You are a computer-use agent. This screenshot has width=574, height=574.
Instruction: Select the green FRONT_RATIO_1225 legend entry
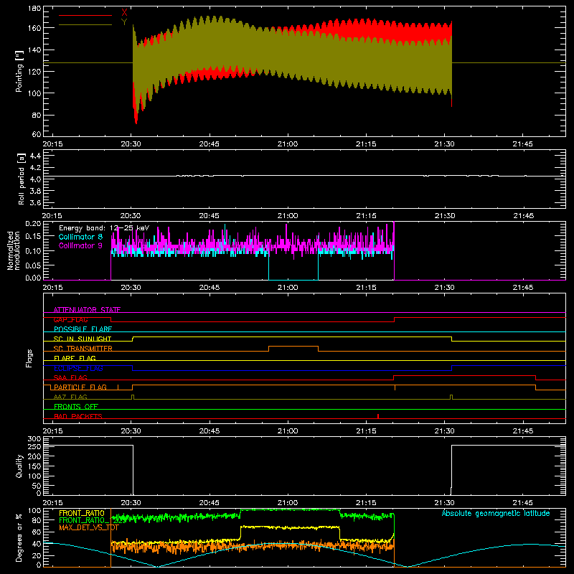(x=92, y=520)
